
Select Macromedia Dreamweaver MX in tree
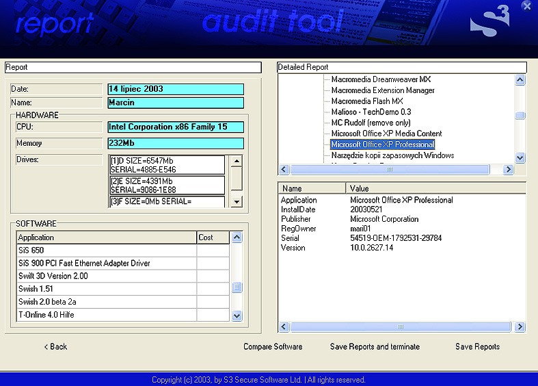pyautogui.click(x=381, y=79)
